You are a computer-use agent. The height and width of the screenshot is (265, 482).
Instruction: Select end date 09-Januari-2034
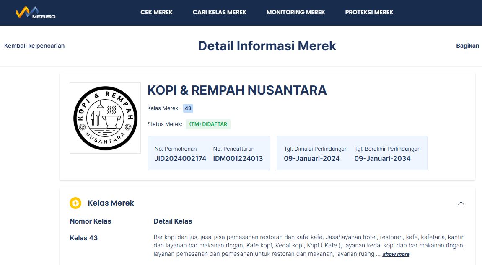[x=382, y=158]
